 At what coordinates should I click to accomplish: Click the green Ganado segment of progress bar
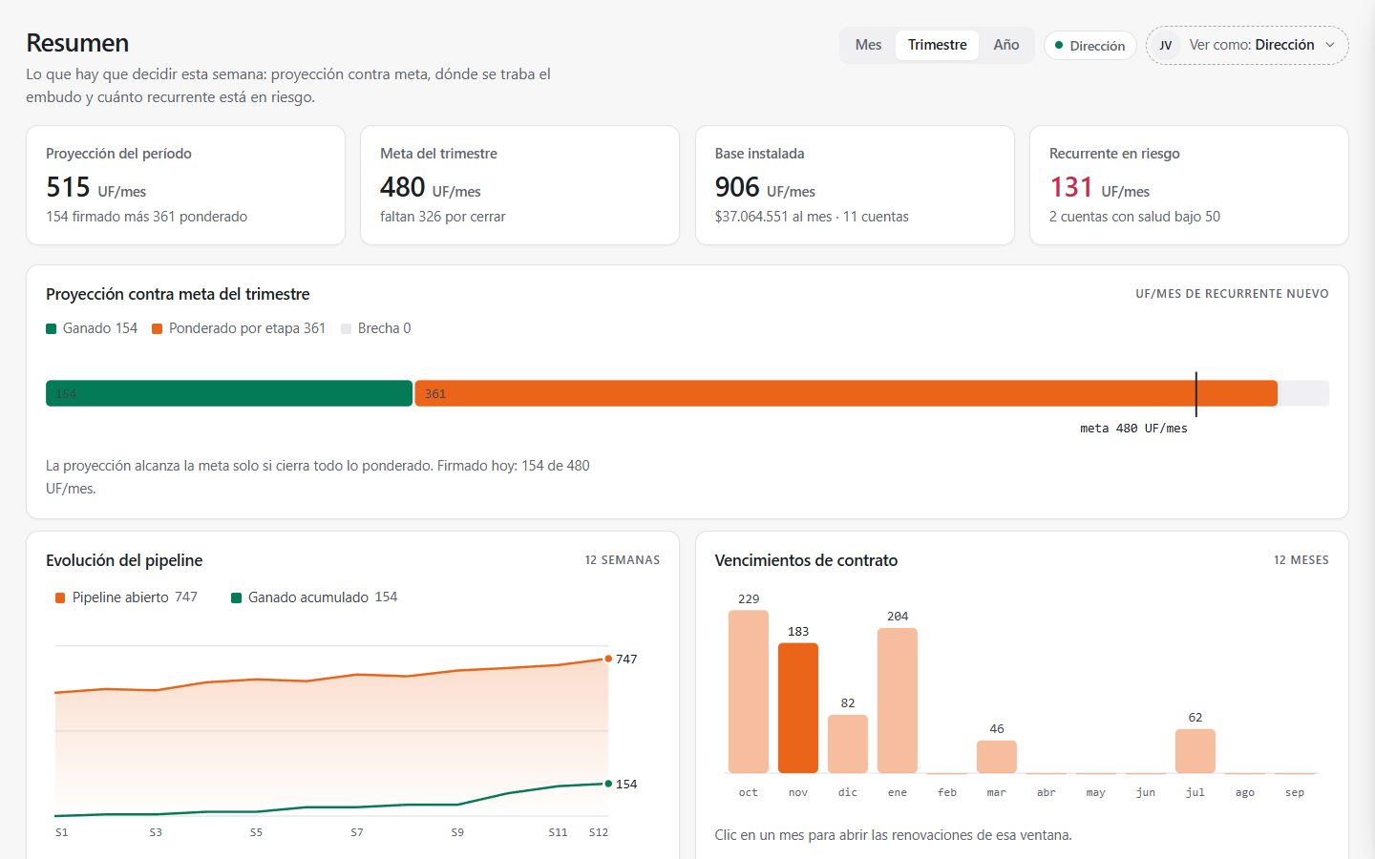229,393
